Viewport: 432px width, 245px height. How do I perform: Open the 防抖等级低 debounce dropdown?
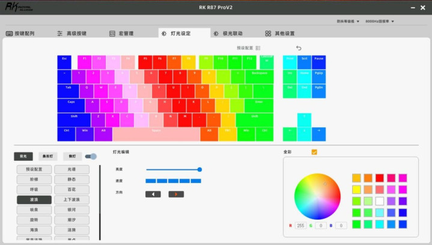coord(348,21)
